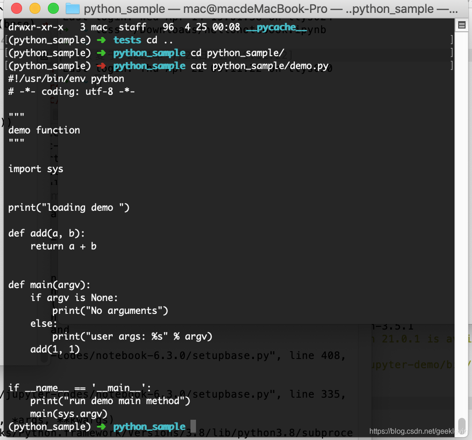Click the 'def add(a, b):' line

pyautogui.click(x=46, y=233)
